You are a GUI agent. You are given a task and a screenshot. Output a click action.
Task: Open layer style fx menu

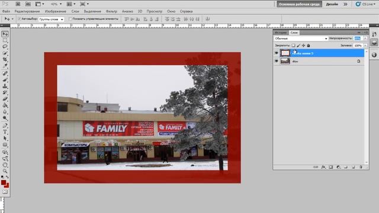pos(323,167)
